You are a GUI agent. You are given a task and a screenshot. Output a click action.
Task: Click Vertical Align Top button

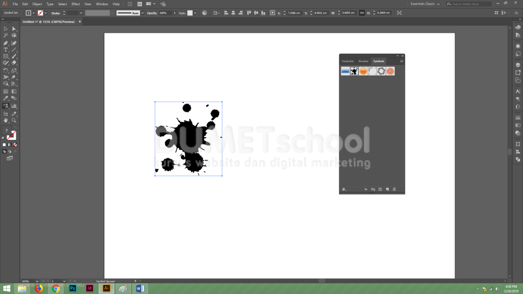pos(249,13)
